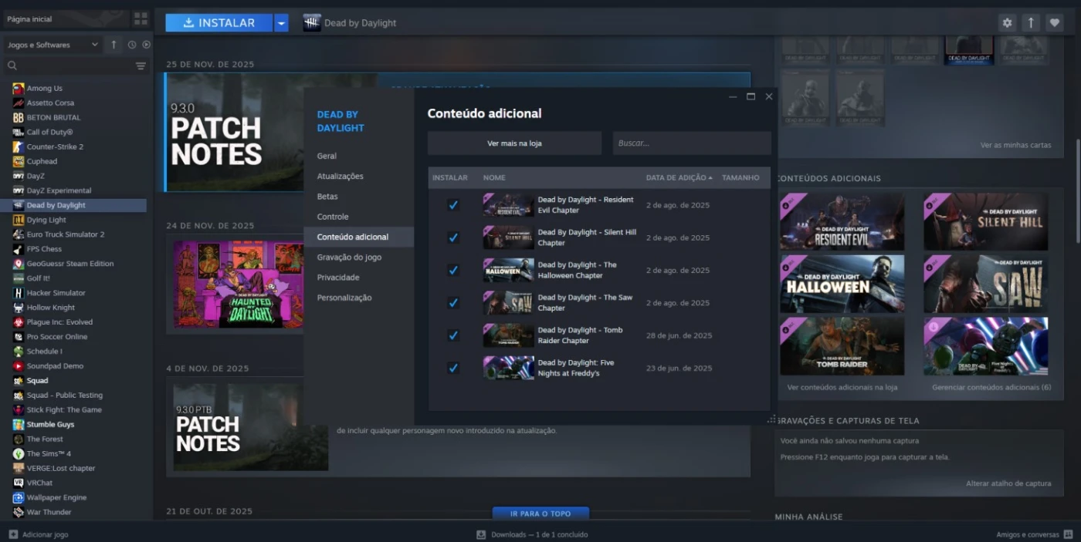Toggle the Tomb Raider Chapter install checkbox
The image size is (1081, 542).
453,335
